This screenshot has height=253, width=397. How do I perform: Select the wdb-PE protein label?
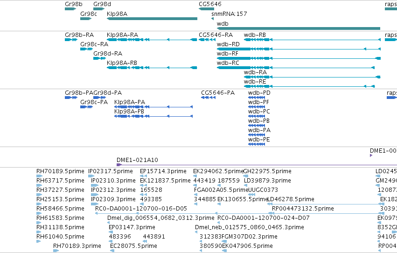(x=259, y=140)
